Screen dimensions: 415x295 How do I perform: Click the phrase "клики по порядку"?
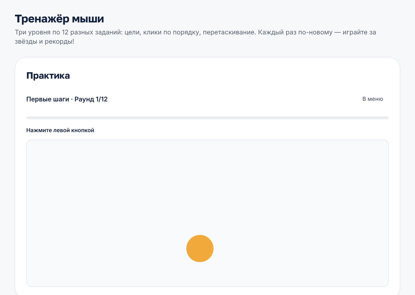pyautogui.click(x=172, y=32)
